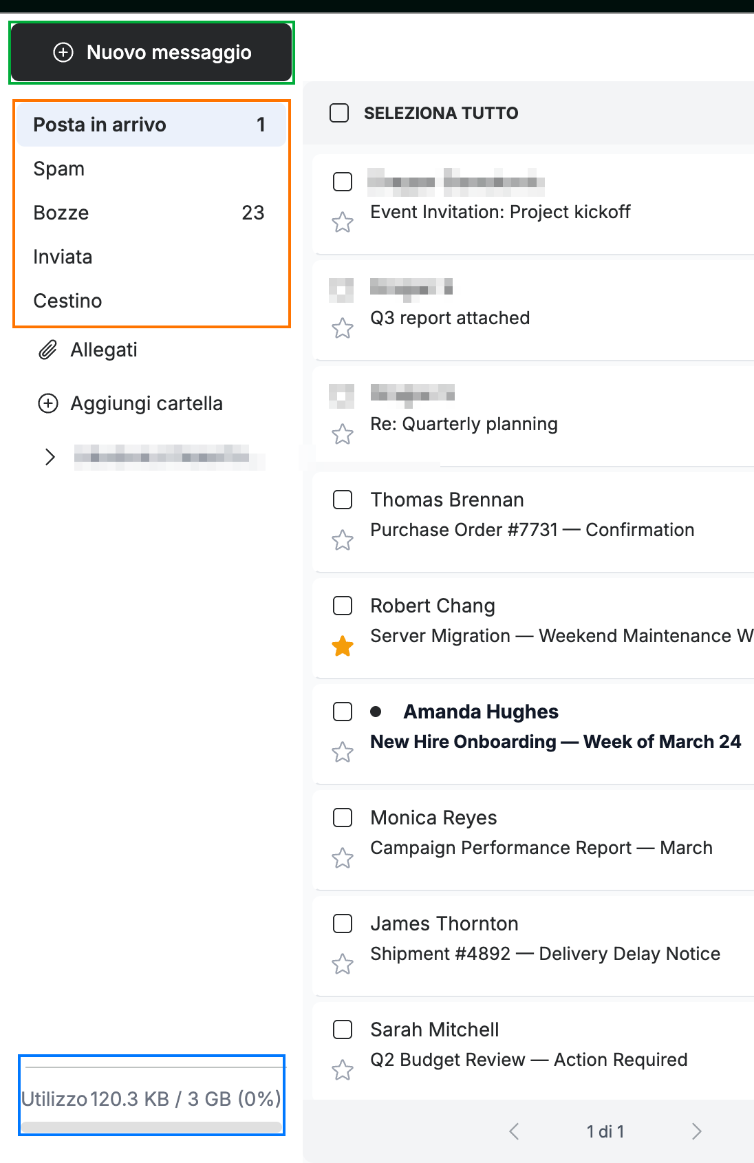The height and width of the screenshot is (1163, 754).
Task: Click sender name Monica Reyes
Action: pos(433,818)
